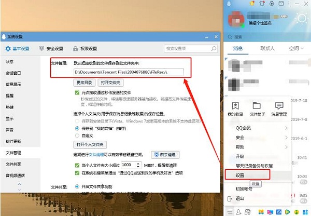
Task: Open My Favorites star icon
Action: coord(235,109)
